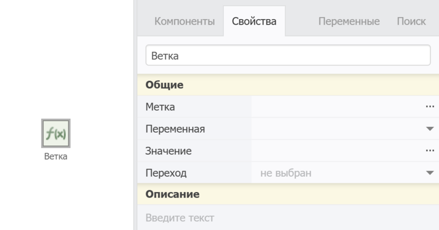The height and width of the screenshot is (230, 439).
Task: Click the Значение property label
Action: (x=168, y=151)
